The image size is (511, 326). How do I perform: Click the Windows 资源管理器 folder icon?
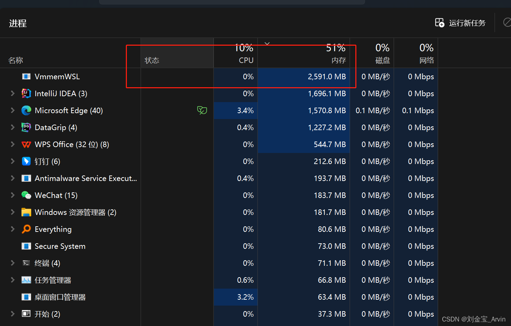(26, 212)
